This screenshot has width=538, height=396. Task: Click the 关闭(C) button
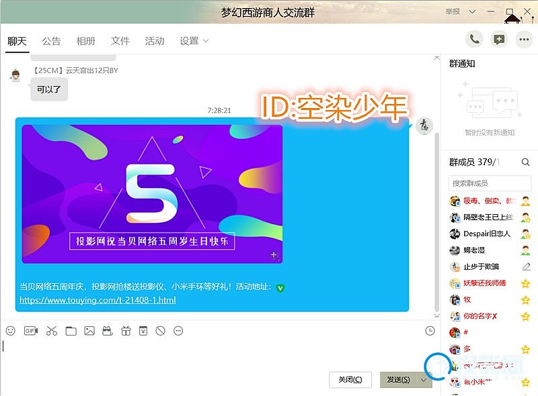pyautogui.click(x=350, y=380)
